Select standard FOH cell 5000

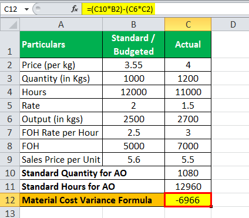click(133, 146)
